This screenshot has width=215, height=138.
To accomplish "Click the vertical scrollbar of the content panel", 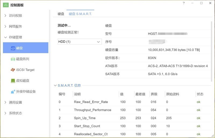I will click(212, 51).
